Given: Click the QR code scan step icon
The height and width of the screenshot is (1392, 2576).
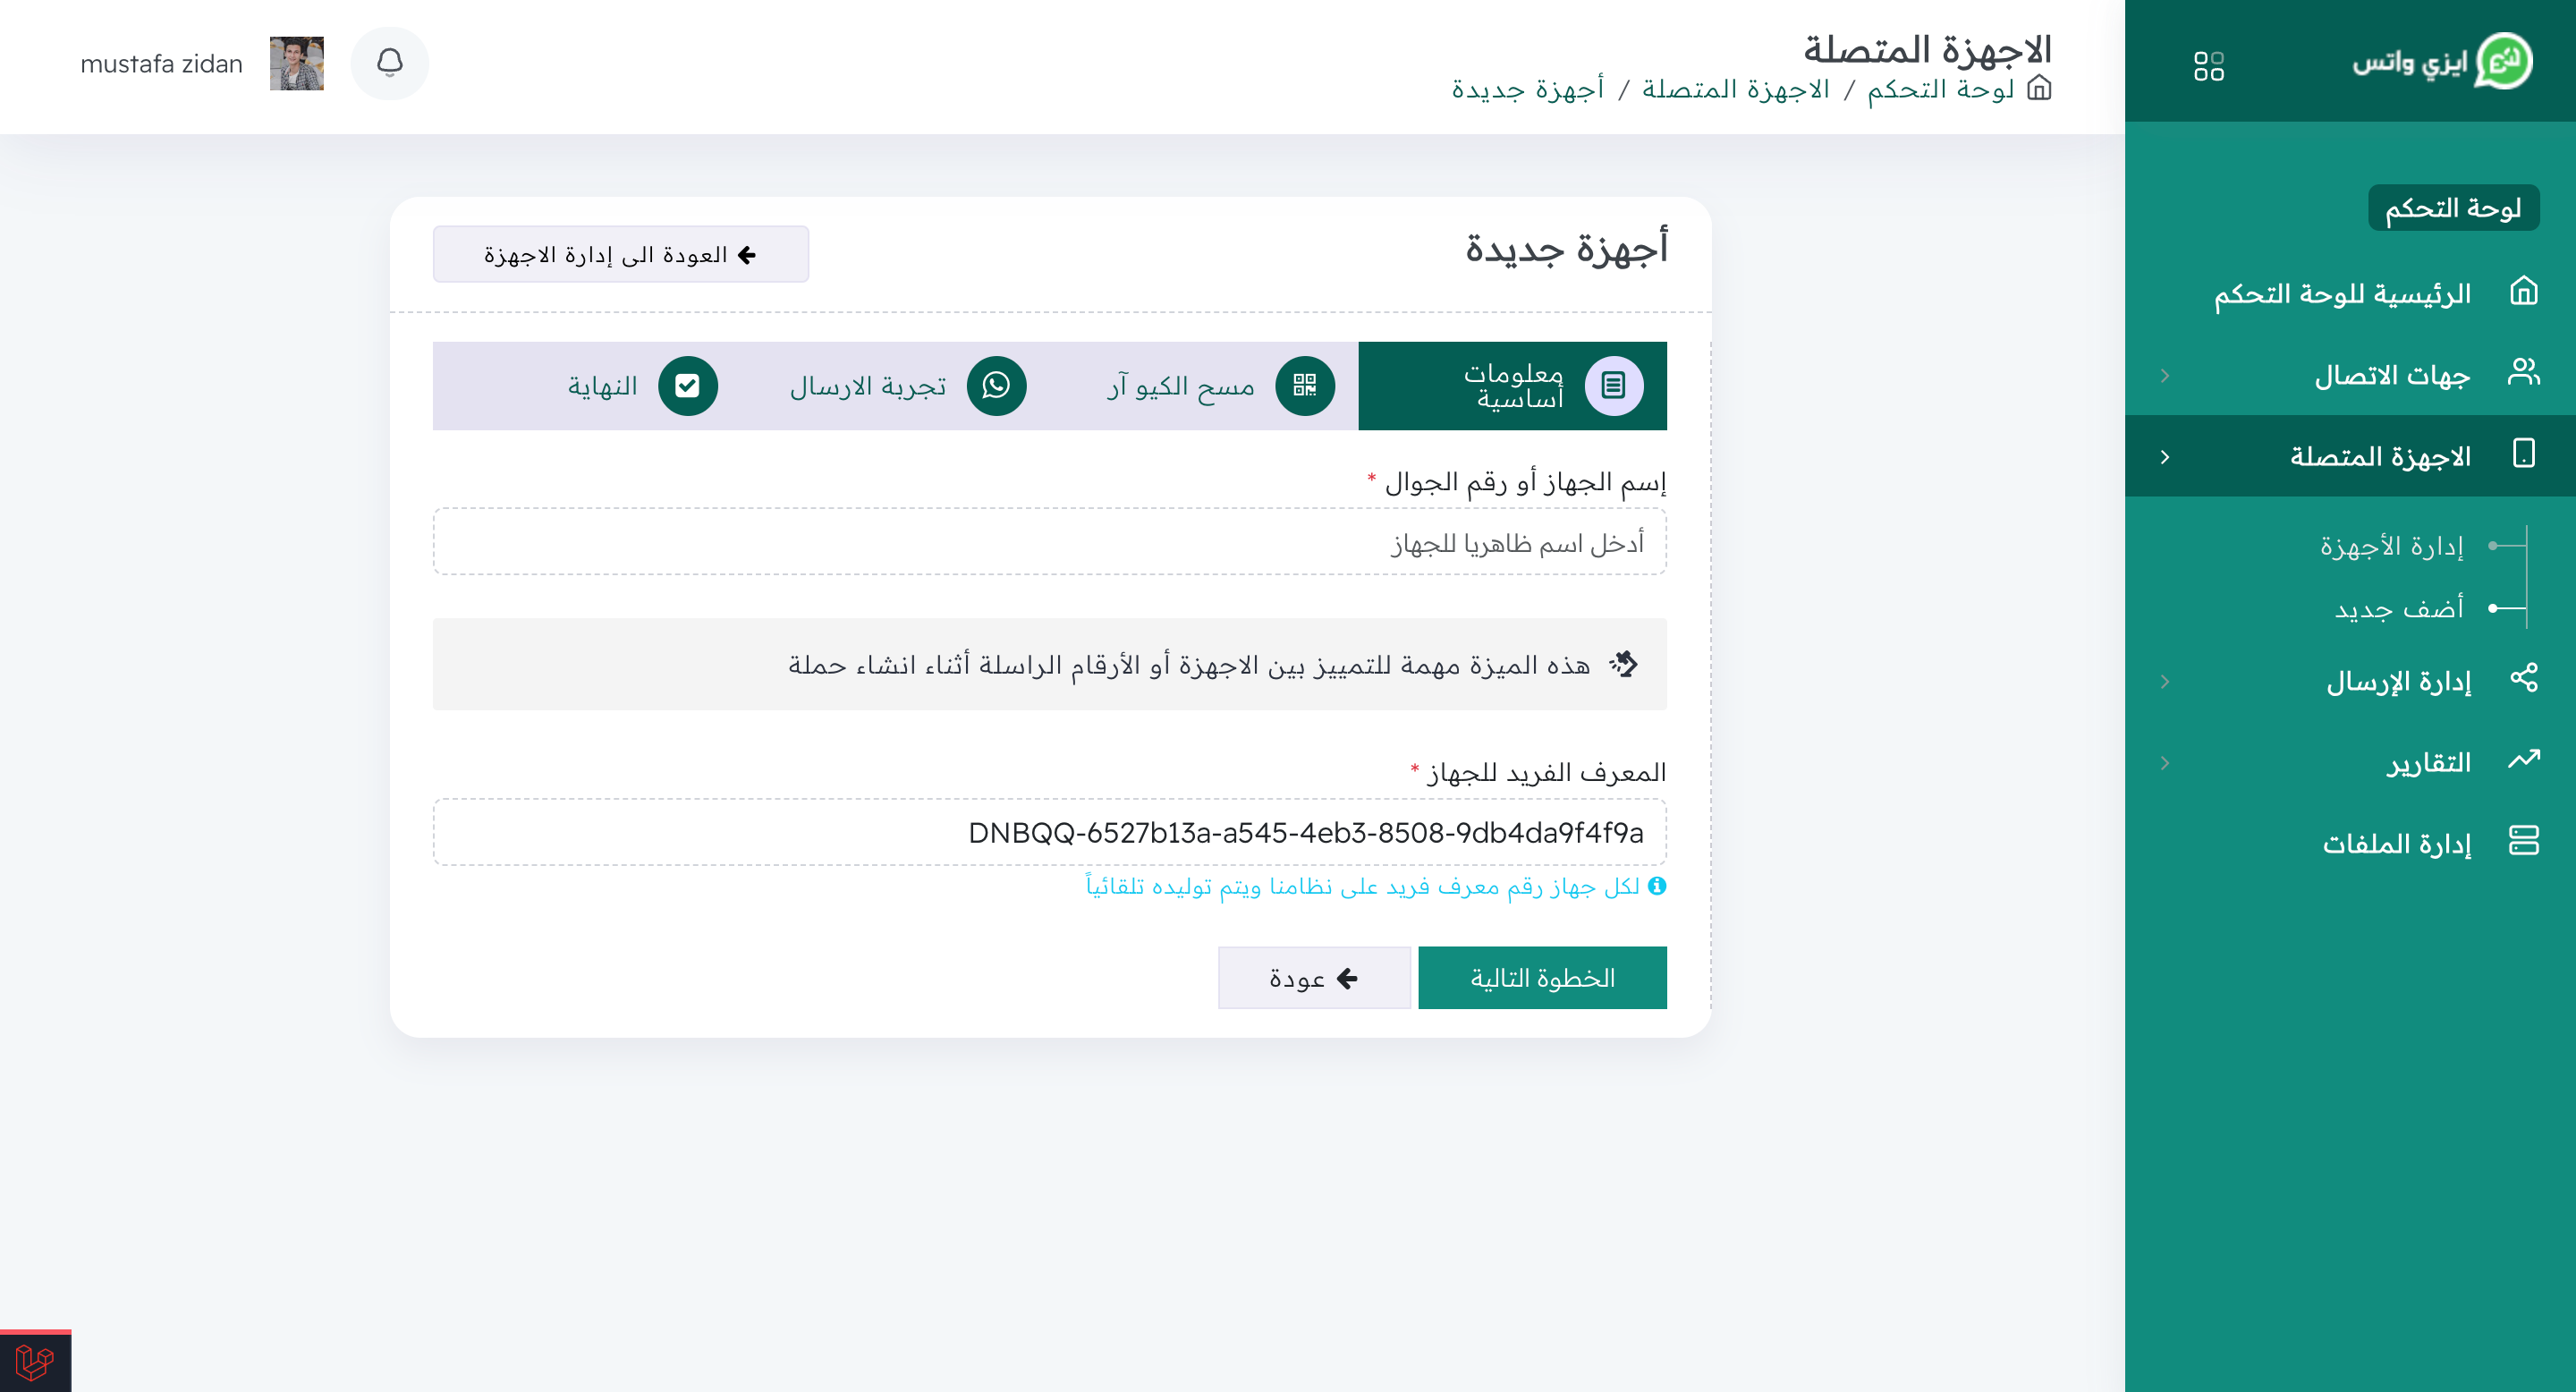Looking at the screenshot, I should 1304,385.
